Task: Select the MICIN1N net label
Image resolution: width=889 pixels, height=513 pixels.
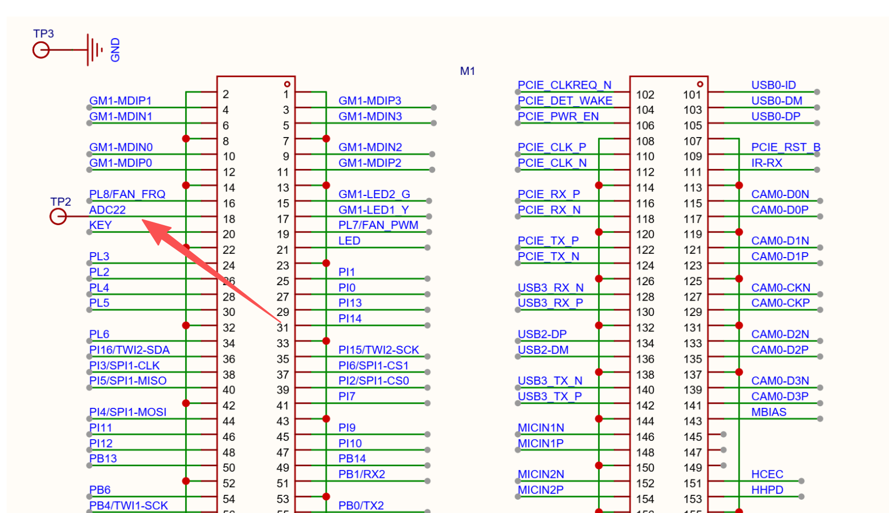Action: pyautogui.click(x=541, y=428)
